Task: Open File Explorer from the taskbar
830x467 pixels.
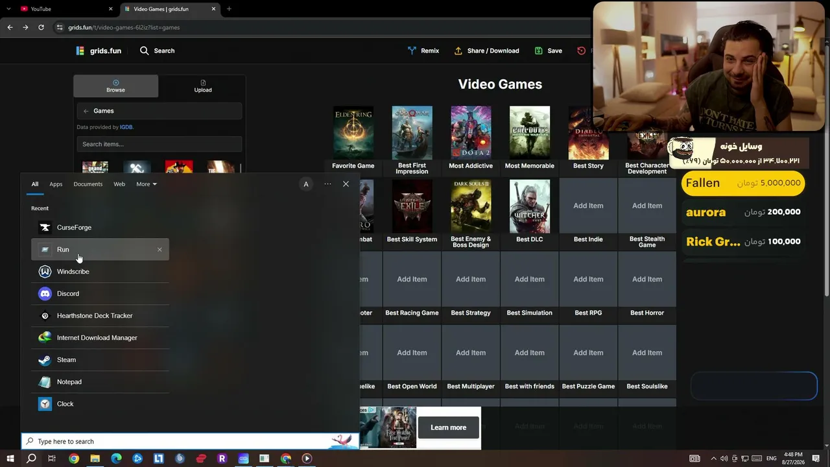Action: pyautogui.click(x=95, y=459)
